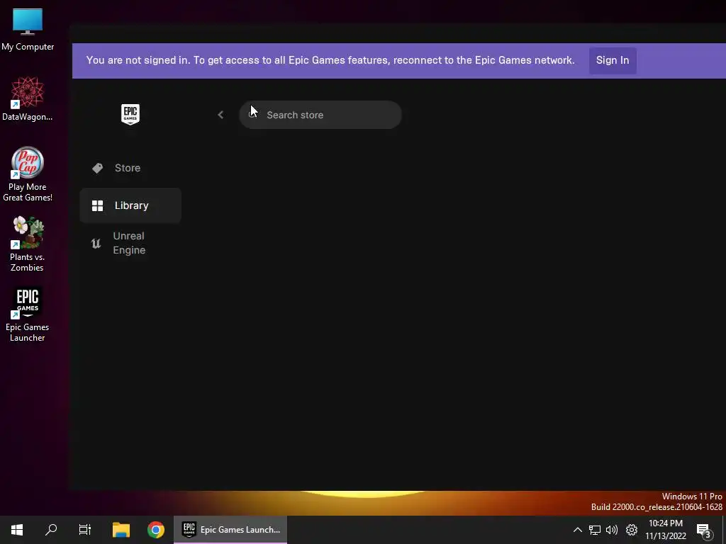Focus the Search store field

click(320, 115)
